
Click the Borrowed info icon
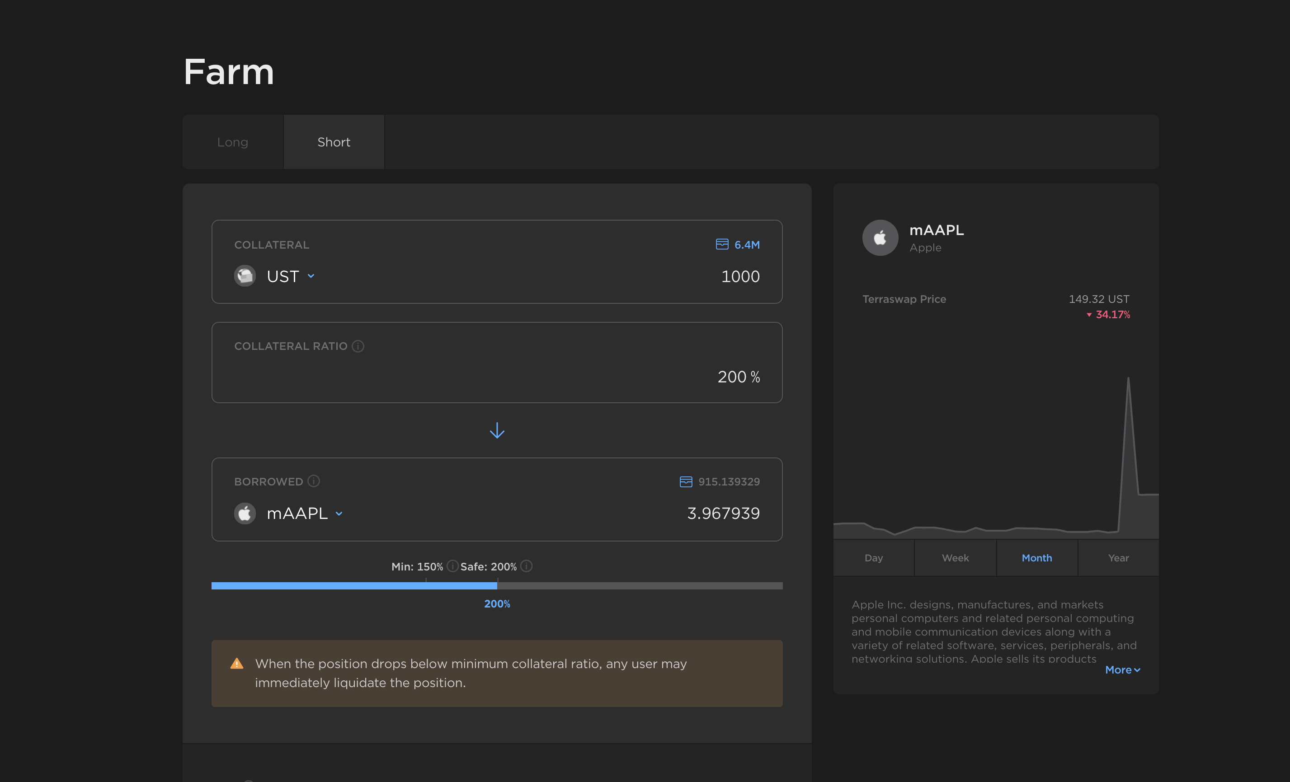[314, 481]
